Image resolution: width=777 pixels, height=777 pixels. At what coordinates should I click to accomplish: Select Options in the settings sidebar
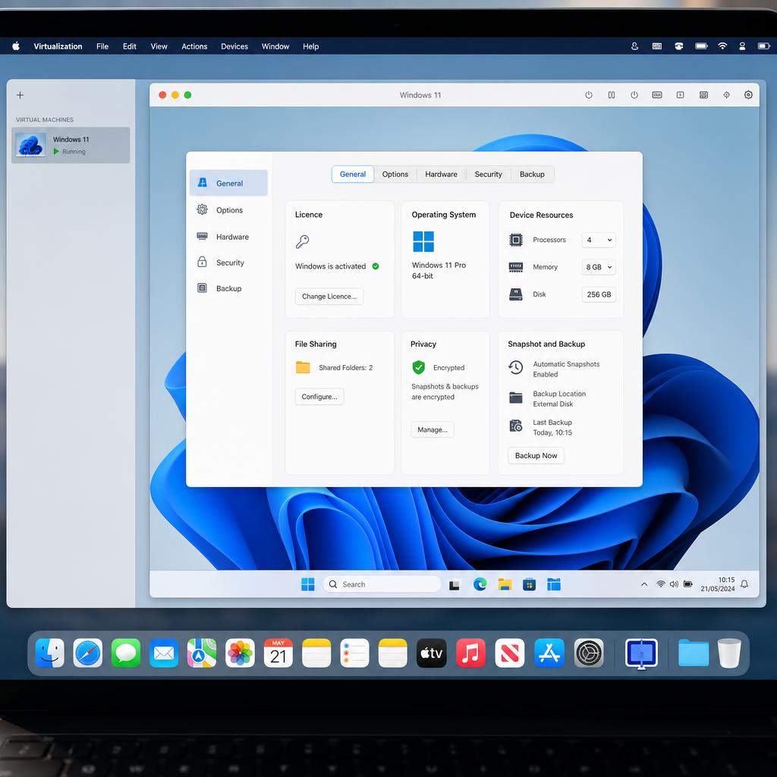(228, 209)
